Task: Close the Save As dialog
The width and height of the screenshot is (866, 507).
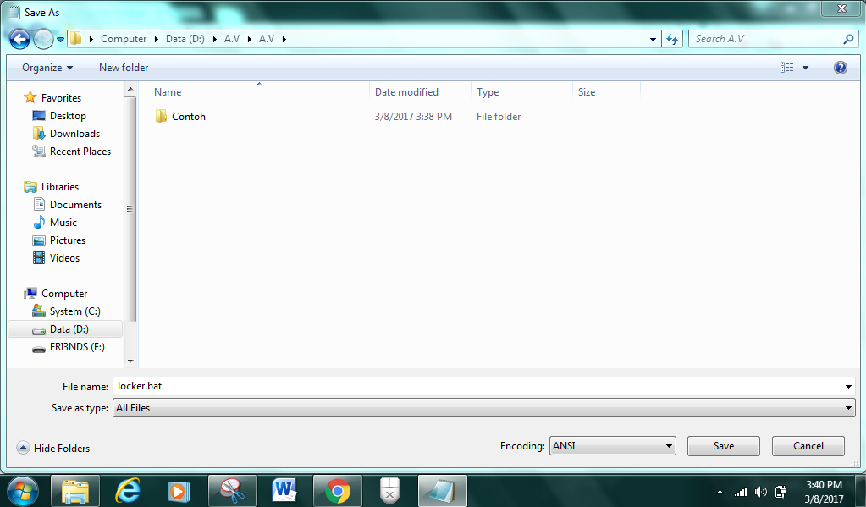Action: (x=841, y=8)
